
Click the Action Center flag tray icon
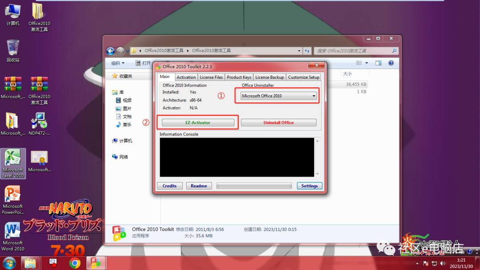tap(426, 263)
